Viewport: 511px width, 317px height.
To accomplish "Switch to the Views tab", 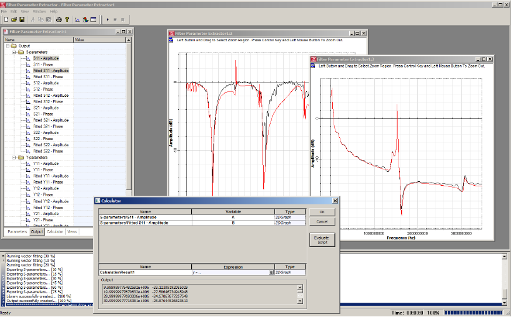I will (x=72, y=231).
